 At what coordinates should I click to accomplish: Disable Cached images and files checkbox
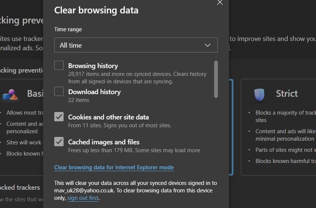click(59, 142)
